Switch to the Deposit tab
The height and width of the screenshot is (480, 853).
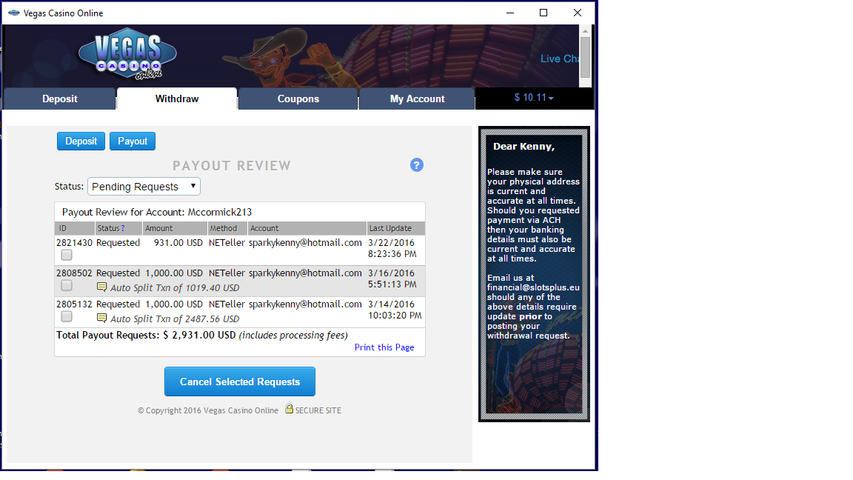tap(60, 99)
